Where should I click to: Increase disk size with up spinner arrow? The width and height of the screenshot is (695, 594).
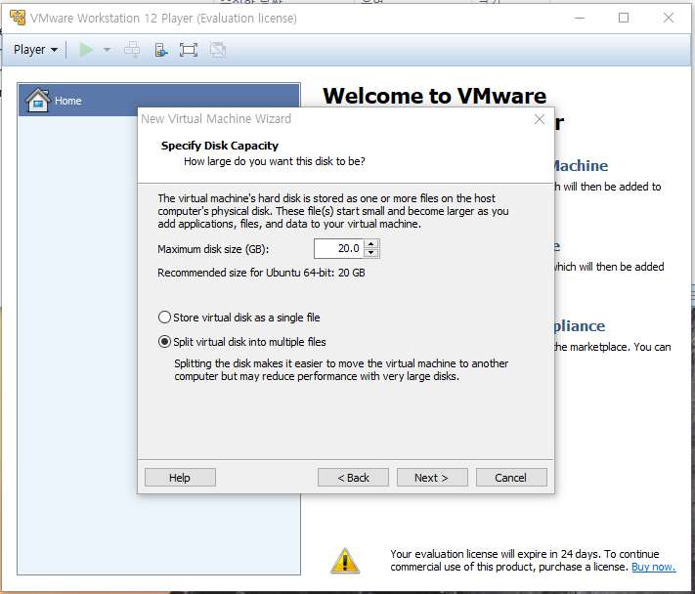(371, 243)
